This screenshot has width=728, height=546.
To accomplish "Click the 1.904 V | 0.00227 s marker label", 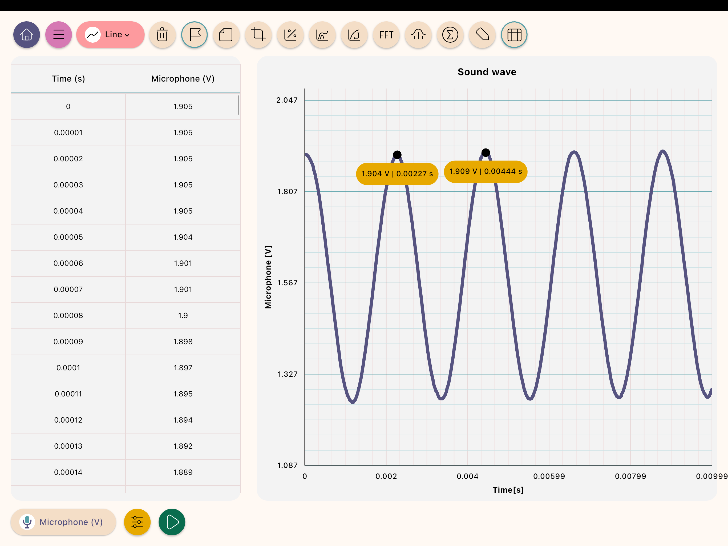I will 397,174.
